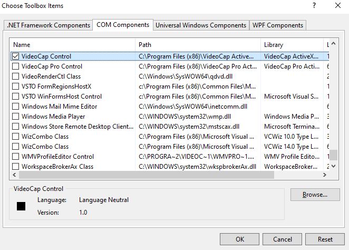Image resolution: width=349 pixels, height=250 pixels.
Task: Confirm with the OK button
Action: 240,239
